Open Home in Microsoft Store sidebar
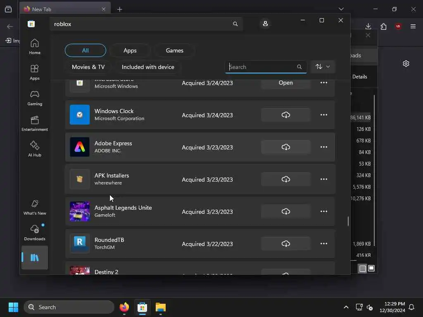This screenshot has height=317, width=423. coord(35,47)
